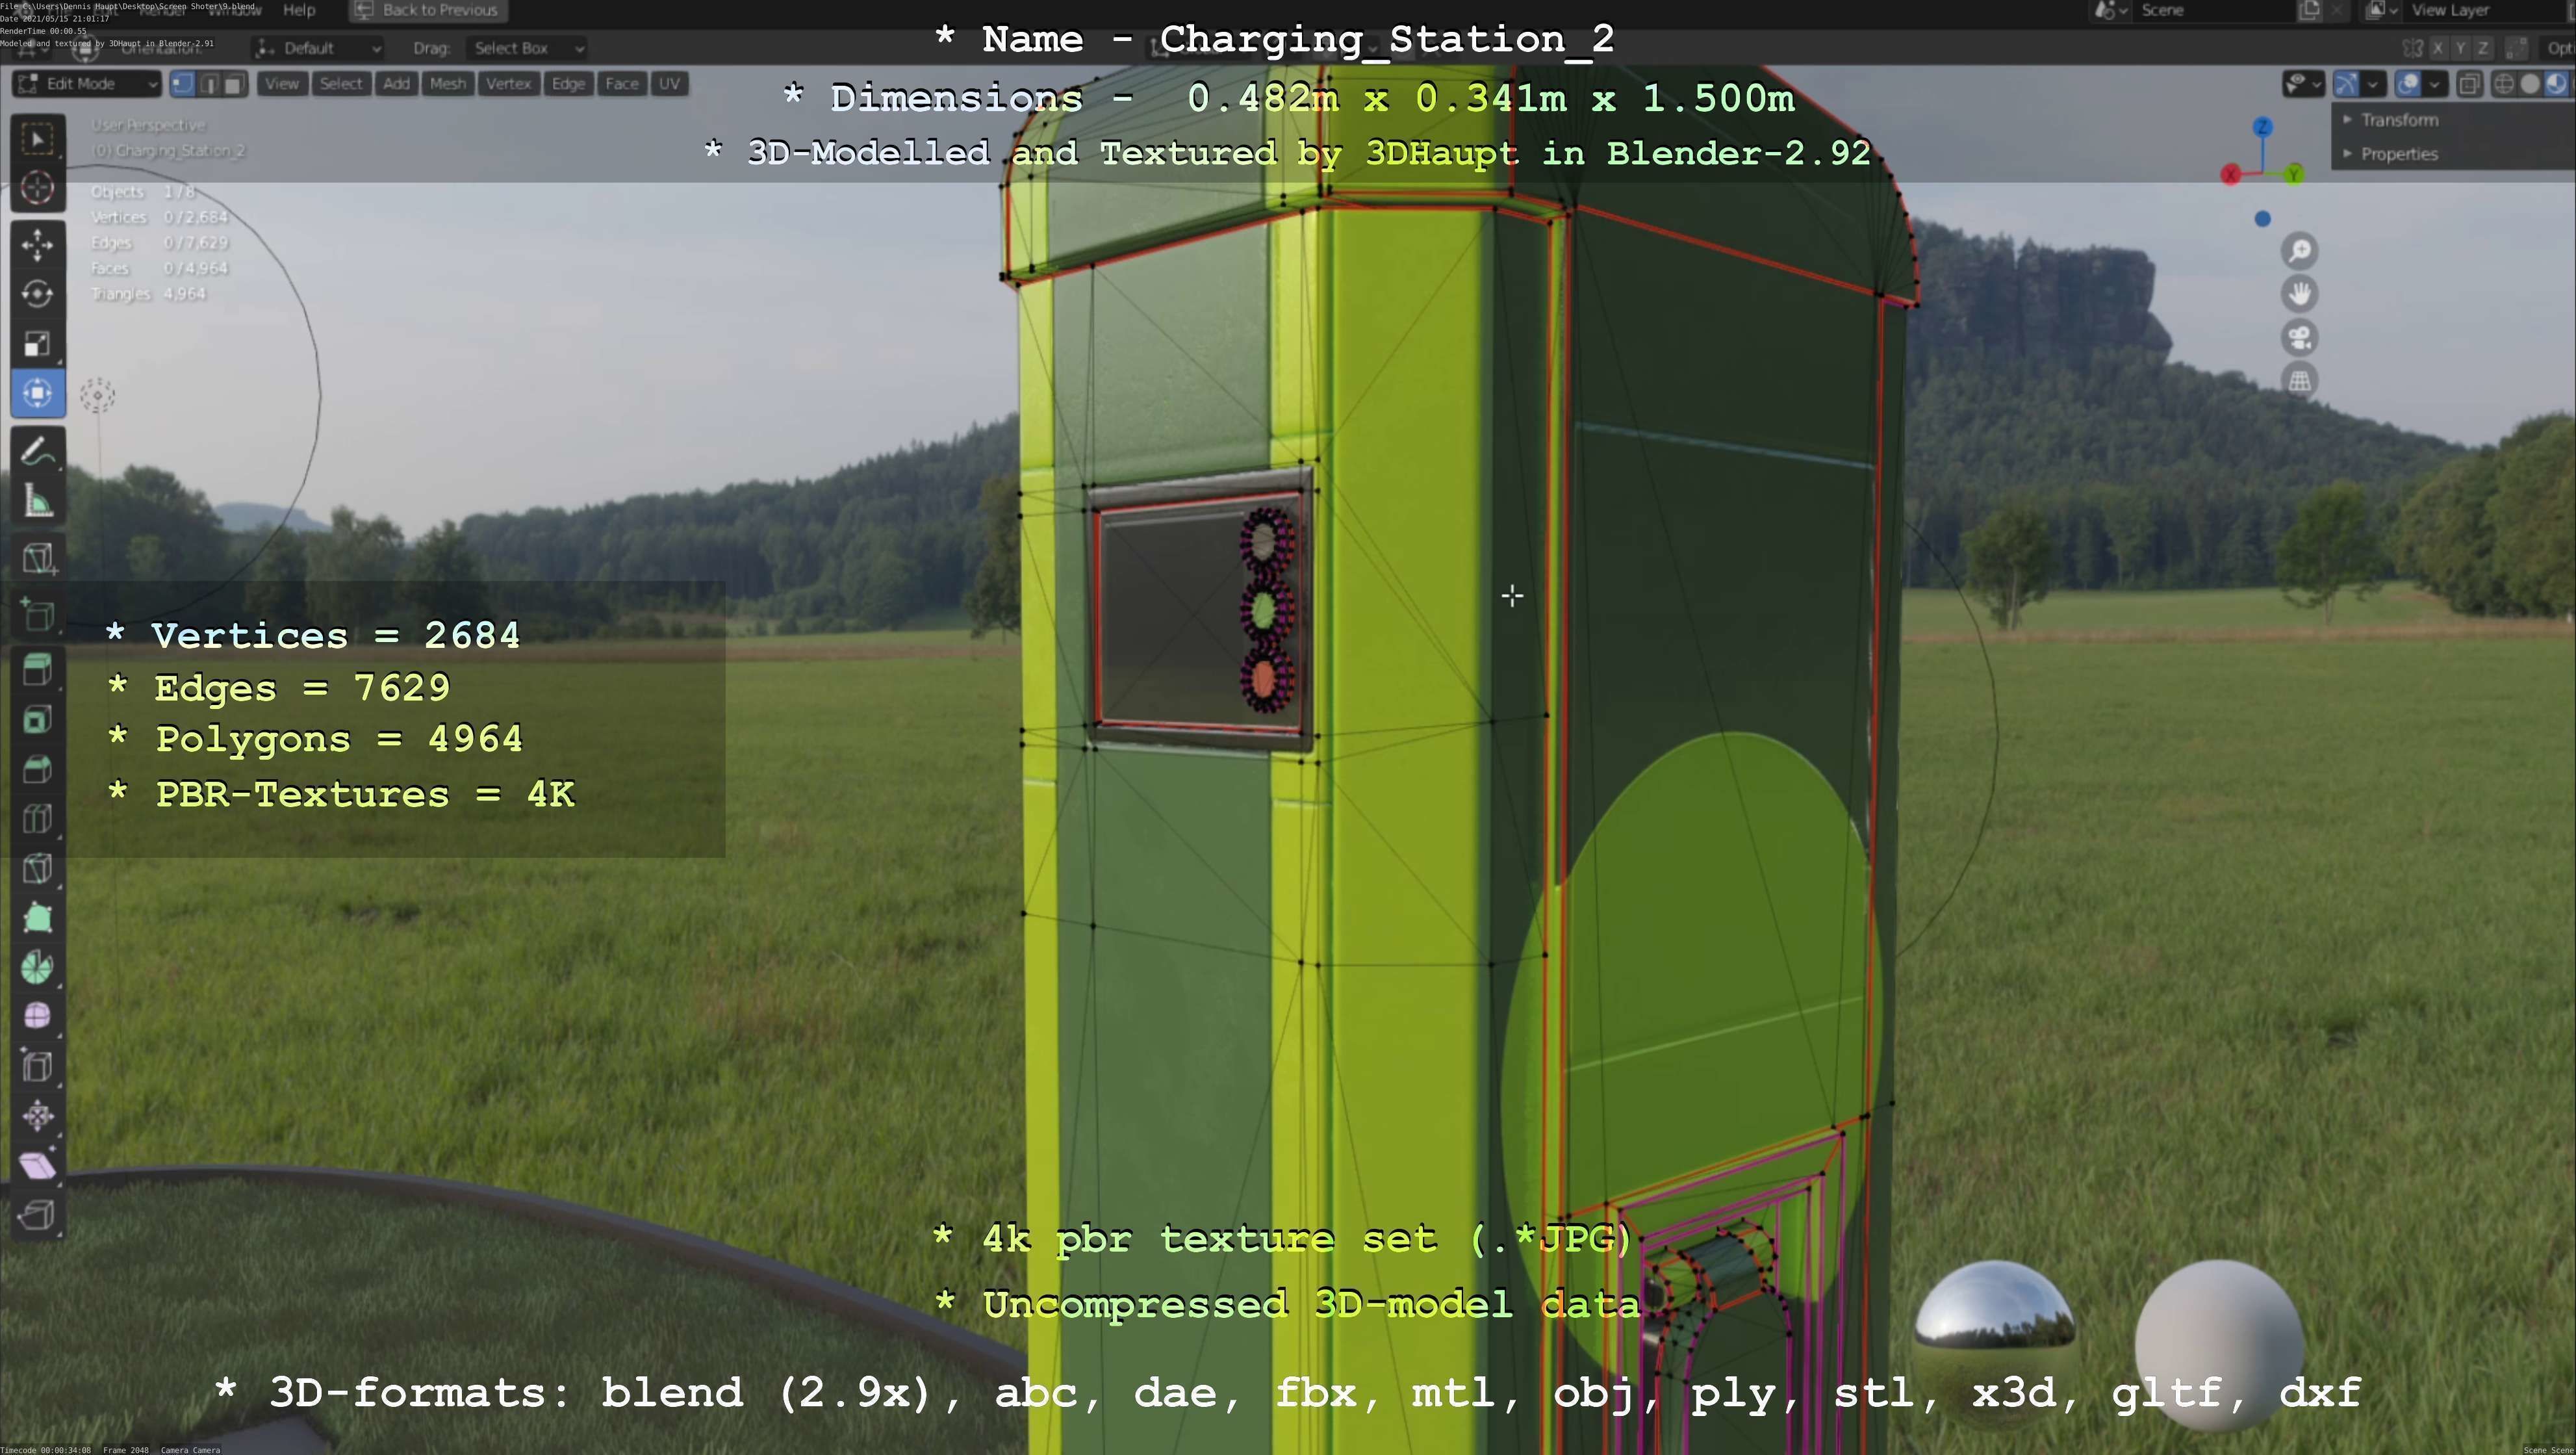Viewport: 2576px width, 1455px height.
Task: Toggle camera view icon
Action: (x=2300, y=338)
